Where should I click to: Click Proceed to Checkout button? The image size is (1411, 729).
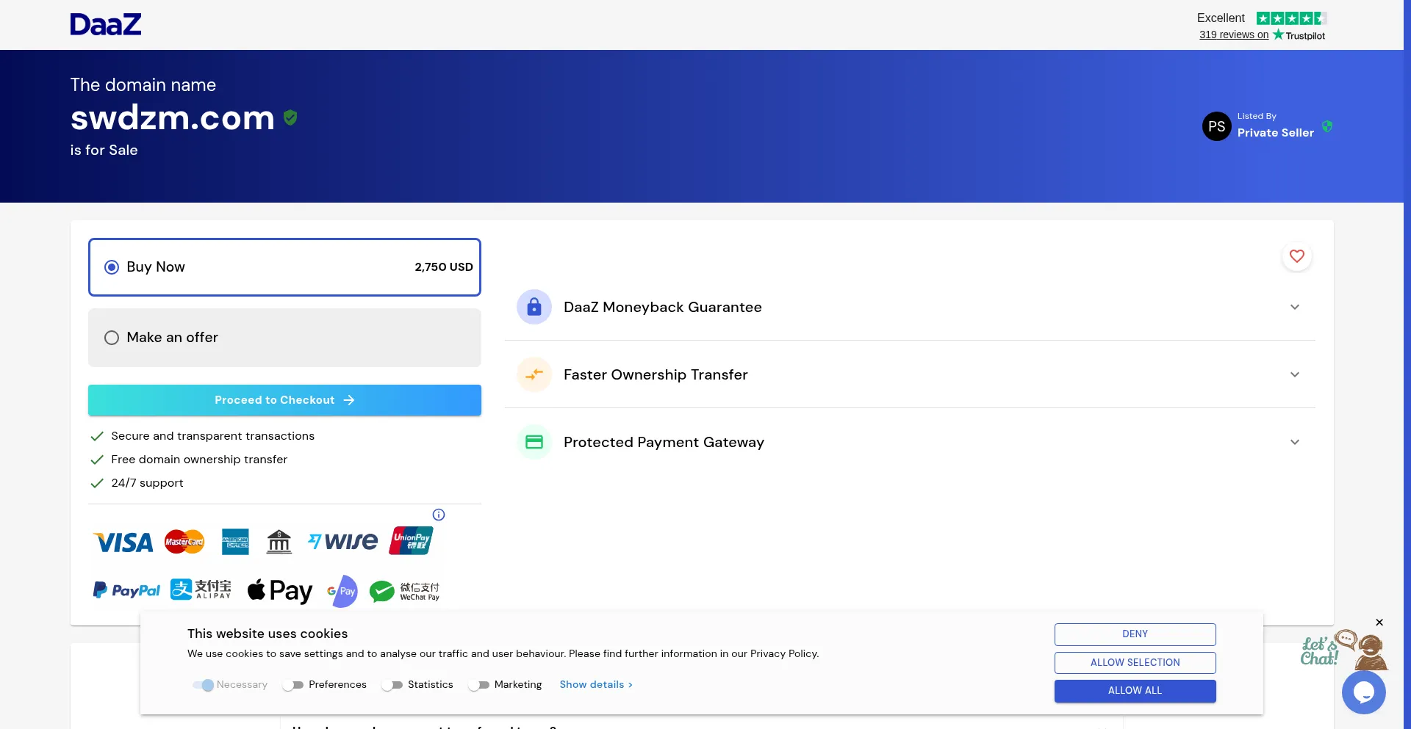pos(284,400)
